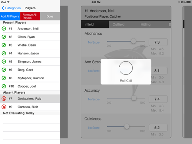Viewport: 192px width, 144px height.
Task: Select player name Anderson, Neil in list
Action: click(x=28, y=29)
